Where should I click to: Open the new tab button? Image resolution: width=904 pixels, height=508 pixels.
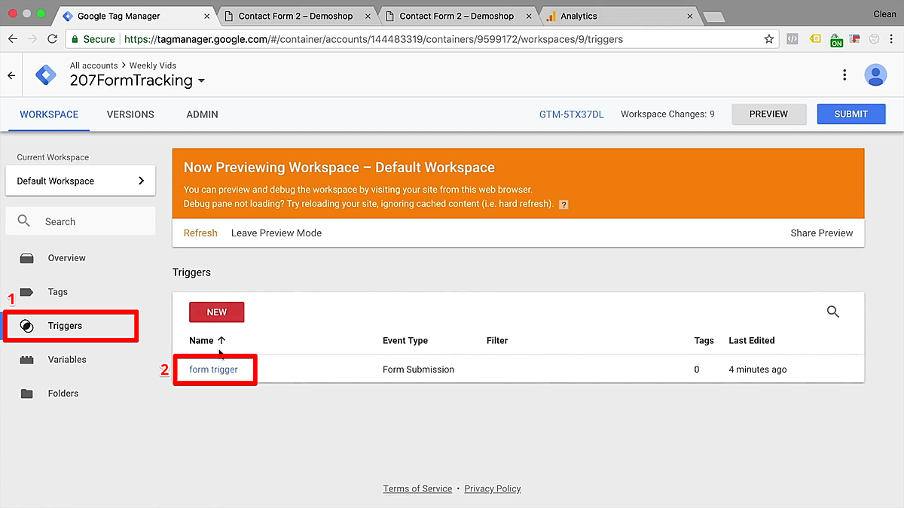coord(713,17)
